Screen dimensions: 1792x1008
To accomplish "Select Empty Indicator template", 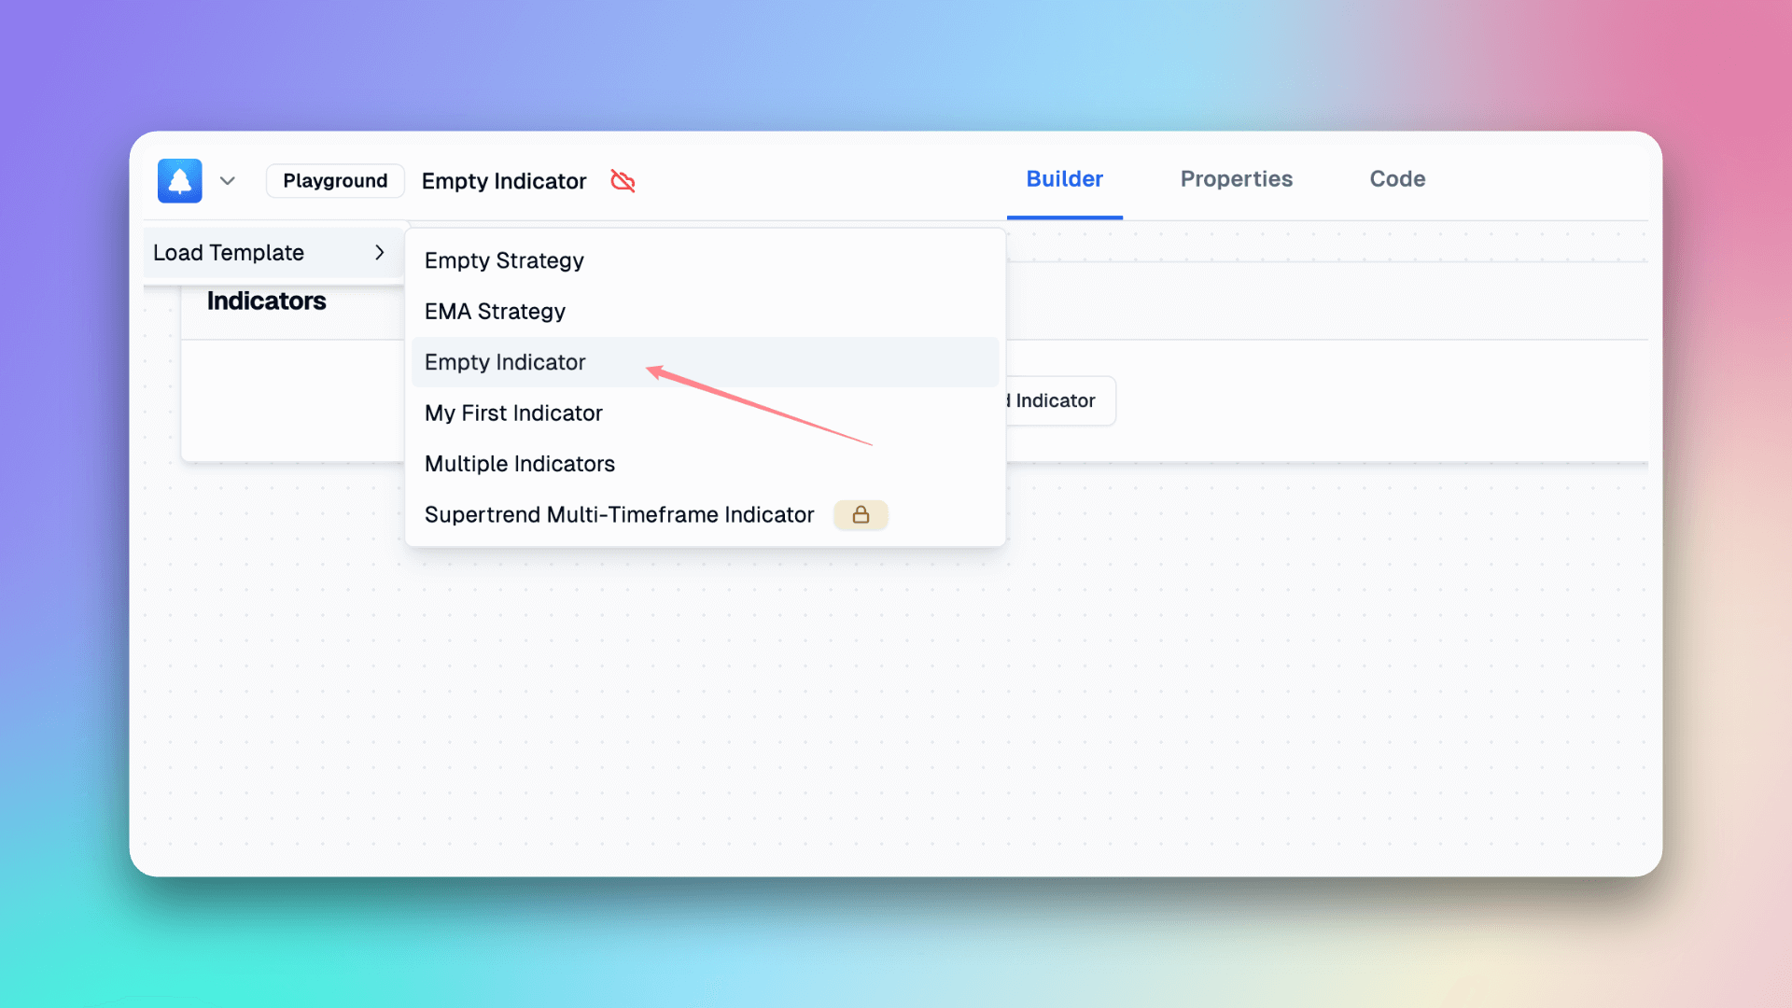I will click(x=505, y=360).
